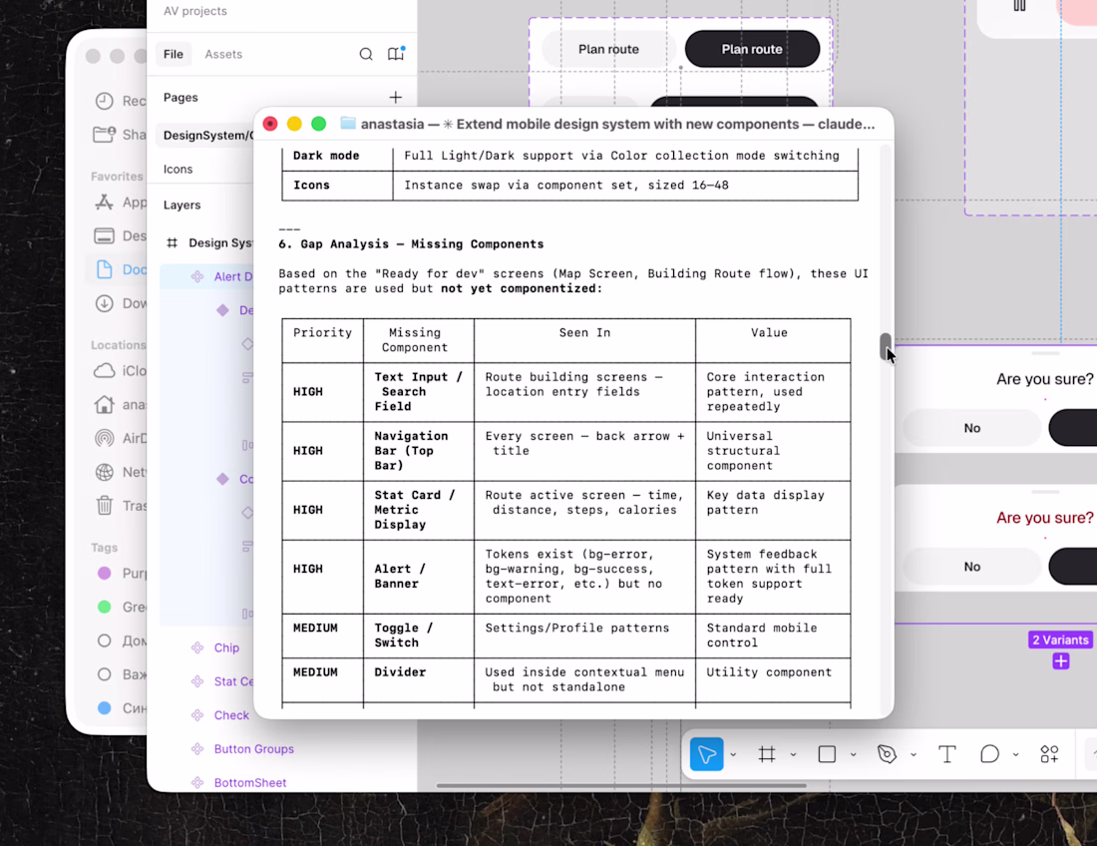
Task: Select the Alert D component layer
Action: pos(233,276)
